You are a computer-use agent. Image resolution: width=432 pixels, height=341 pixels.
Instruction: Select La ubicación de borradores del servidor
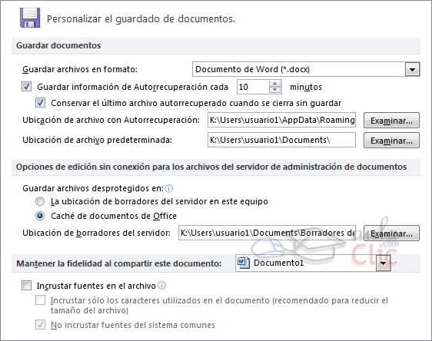pyautogui.click(x=40, y=201)
